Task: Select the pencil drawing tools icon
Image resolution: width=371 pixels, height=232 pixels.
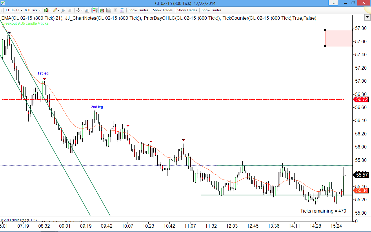Action: pyautogui.click(x=56, y=10)
